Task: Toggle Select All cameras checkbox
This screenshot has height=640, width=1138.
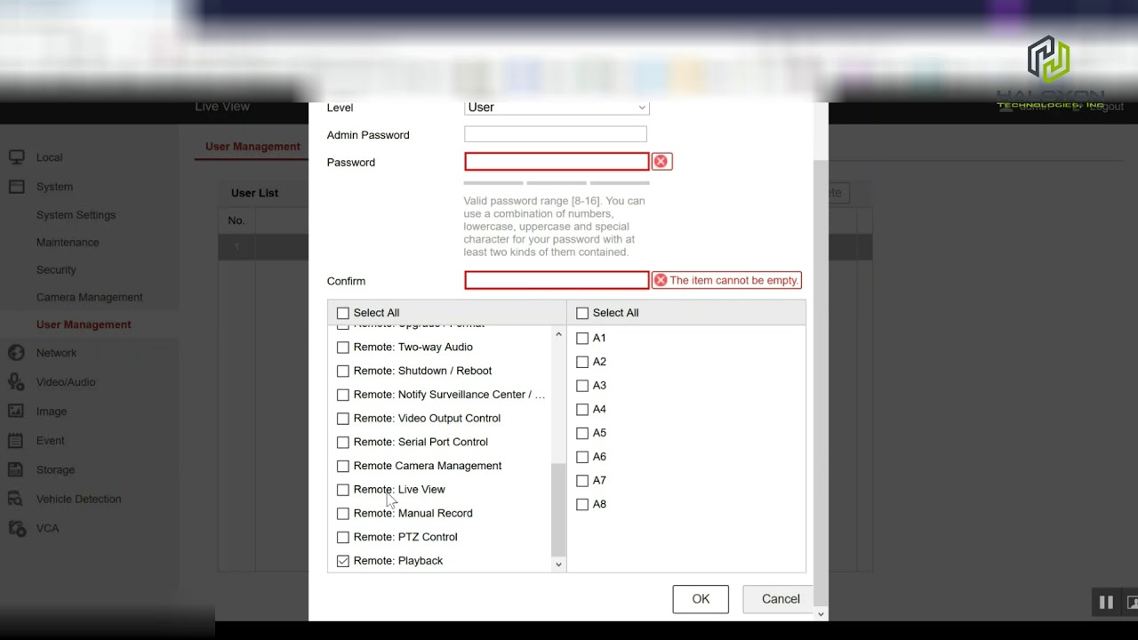Action: 582,313
